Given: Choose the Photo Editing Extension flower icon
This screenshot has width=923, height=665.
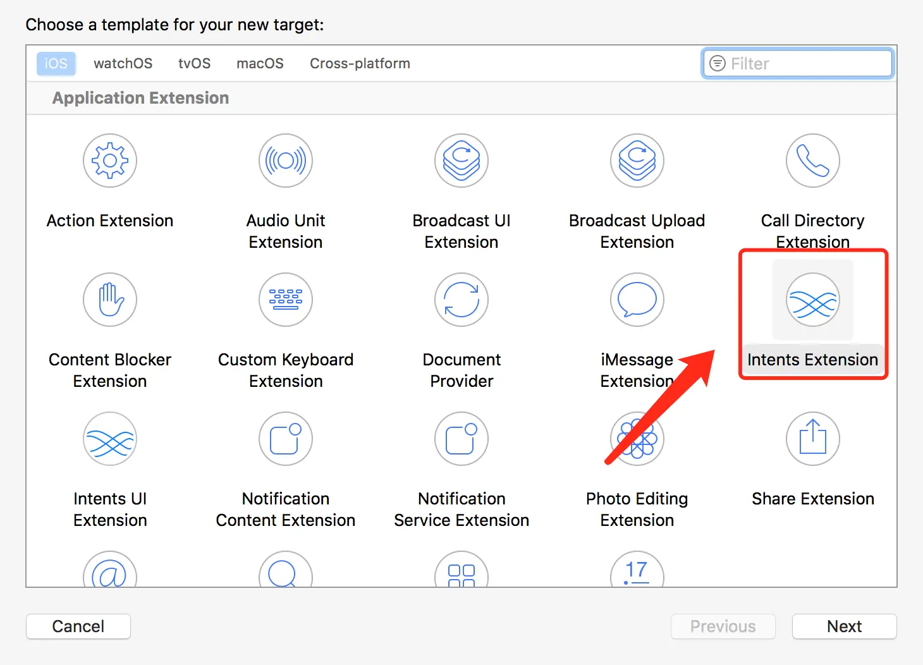Looking at the screenshot, I should click(x=637, y=439).
